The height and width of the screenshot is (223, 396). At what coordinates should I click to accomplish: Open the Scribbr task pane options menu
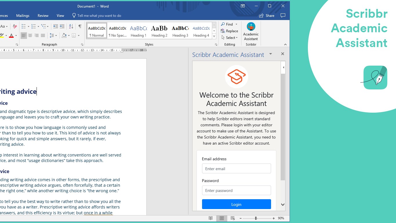270,54
